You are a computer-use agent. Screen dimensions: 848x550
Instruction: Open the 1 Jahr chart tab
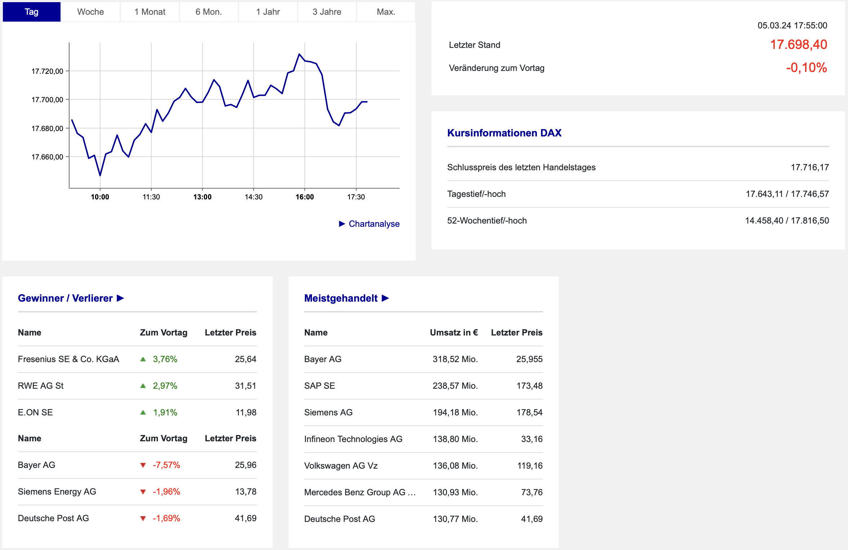pyautogui.click(x=268, y=12)
